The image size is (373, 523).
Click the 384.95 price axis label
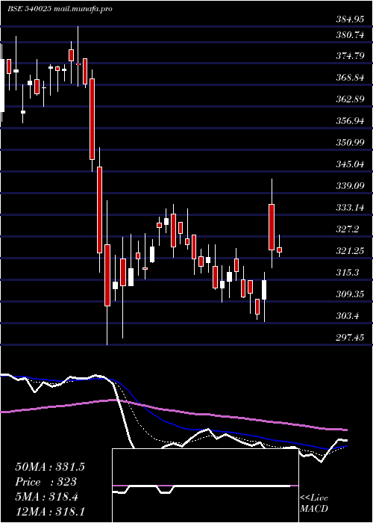[x=349, y=19]
